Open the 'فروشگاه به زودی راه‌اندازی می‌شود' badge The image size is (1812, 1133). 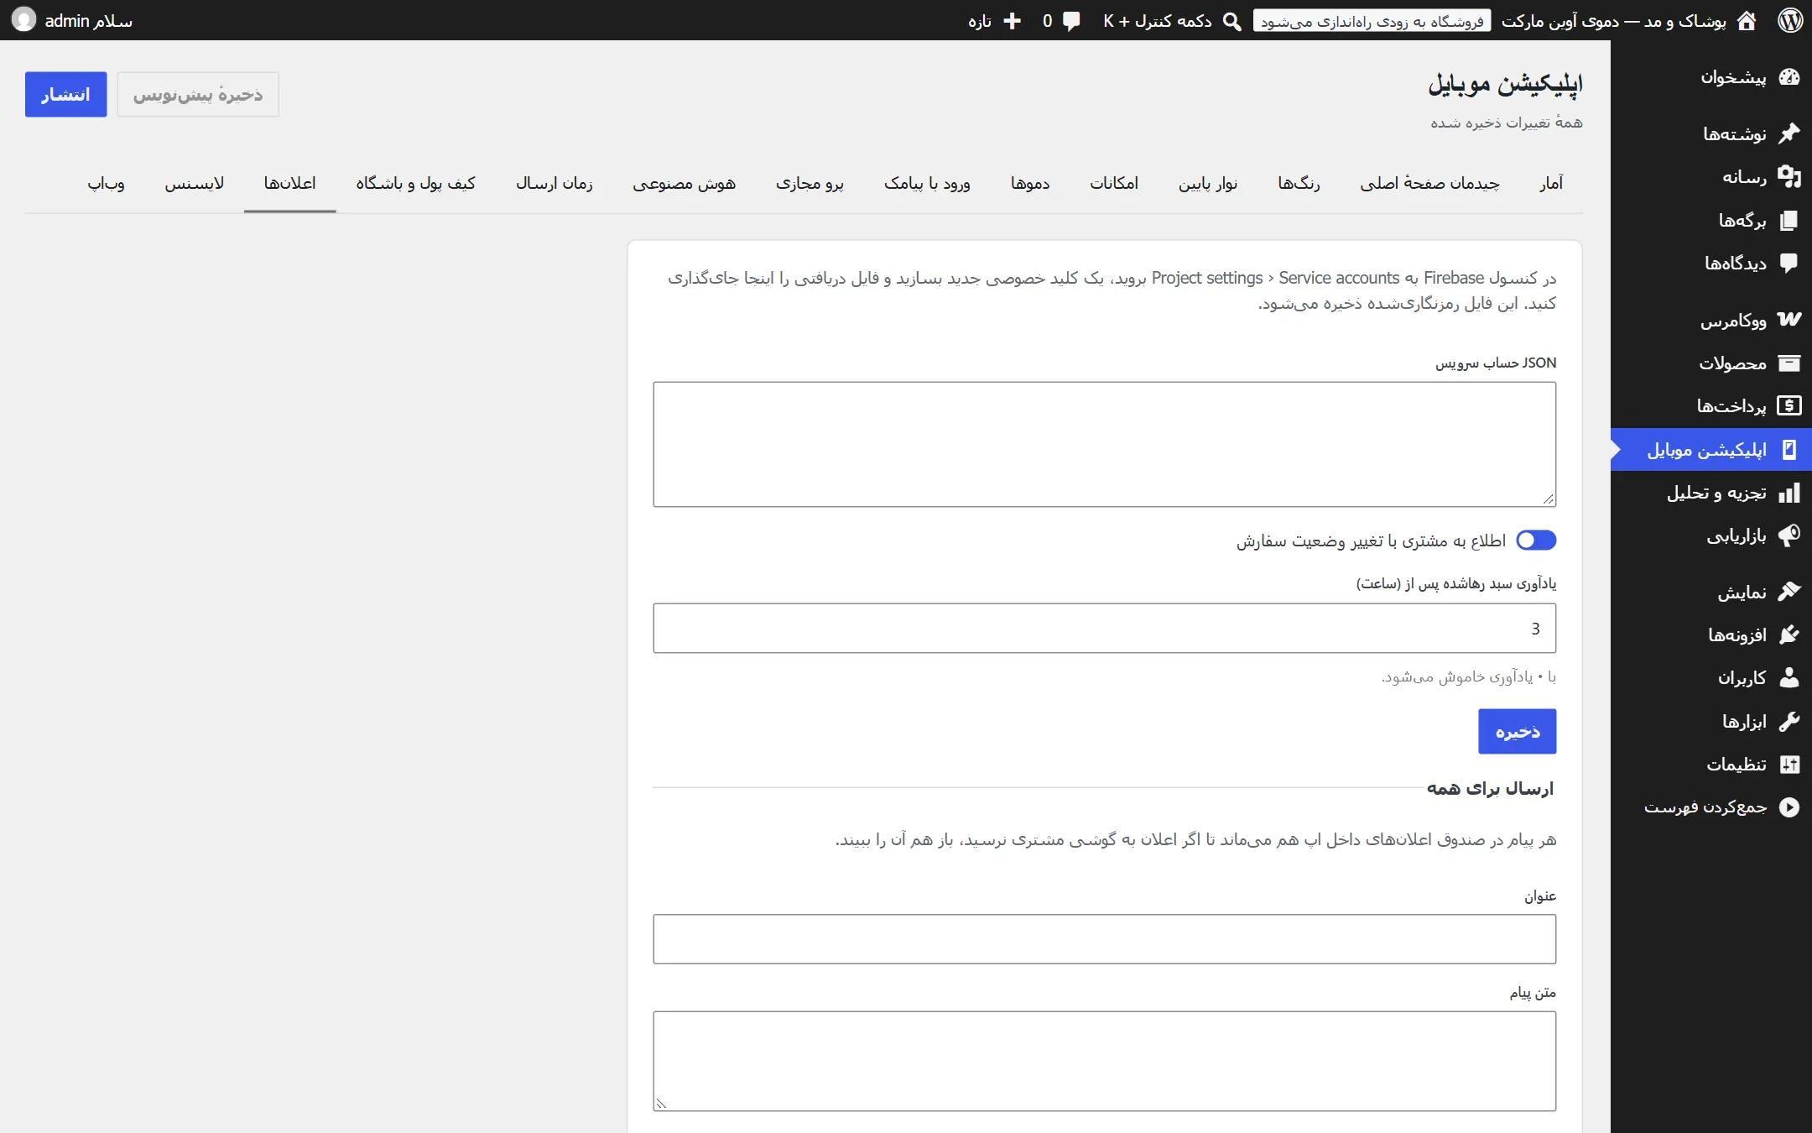point(1372,21)
